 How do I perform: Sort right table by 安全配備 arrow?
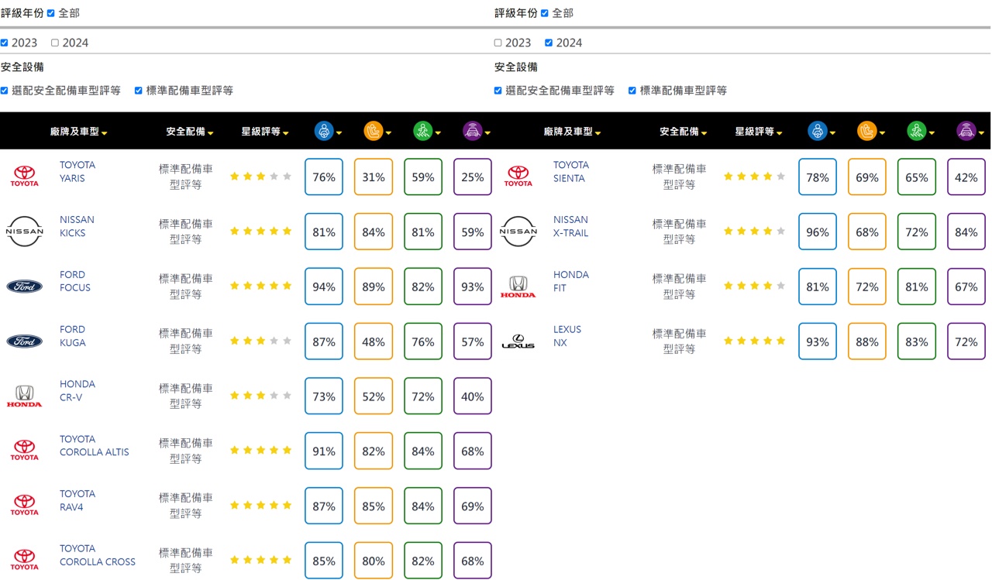click(x=704, y=133)
